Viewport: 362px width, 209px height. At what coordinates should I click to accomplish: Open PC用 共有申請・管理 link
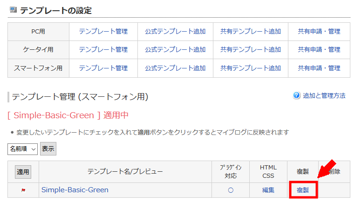coord(319,31)
